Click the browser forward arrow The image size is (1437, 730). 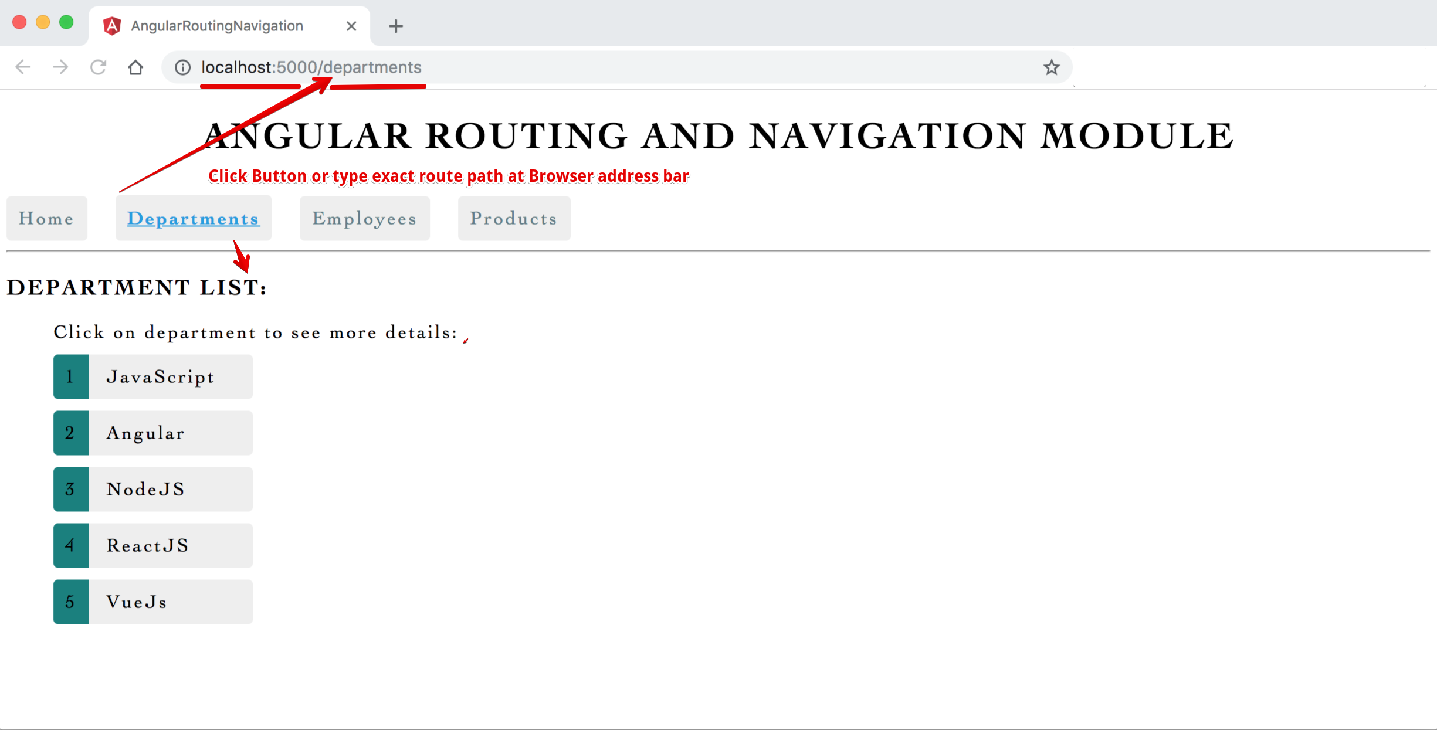[x=60, y=67]
